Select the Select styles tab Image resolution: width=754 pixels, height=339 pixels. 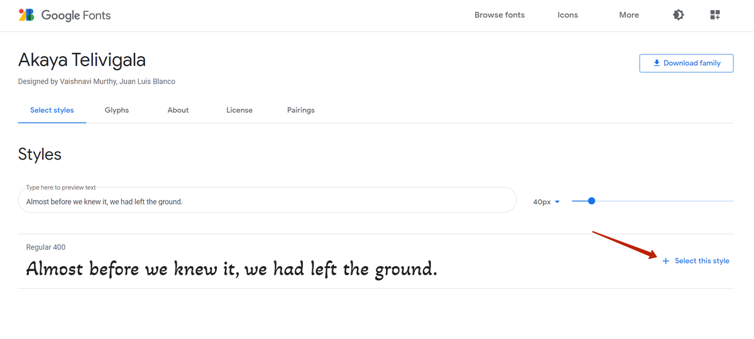(x=52, y=110)
